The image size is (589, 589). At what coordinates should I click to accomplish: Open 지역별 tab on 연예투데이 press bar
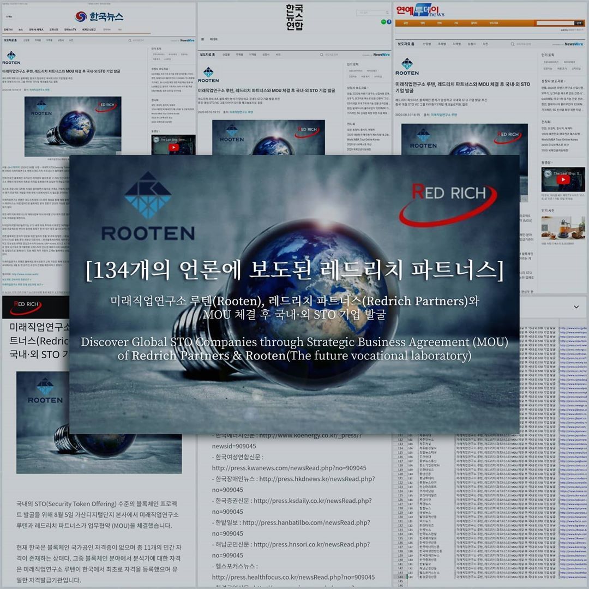point(456,44)
